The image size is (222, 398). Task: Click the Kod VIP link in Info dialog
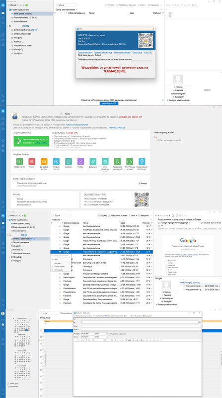click(x=148, y=52)
